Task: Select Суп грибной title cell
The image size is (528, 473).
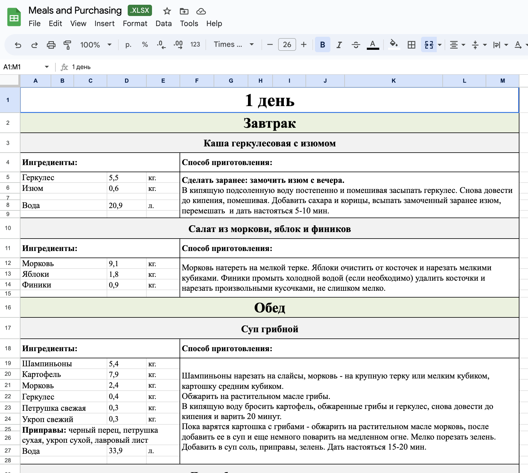Action: point(270,329)
